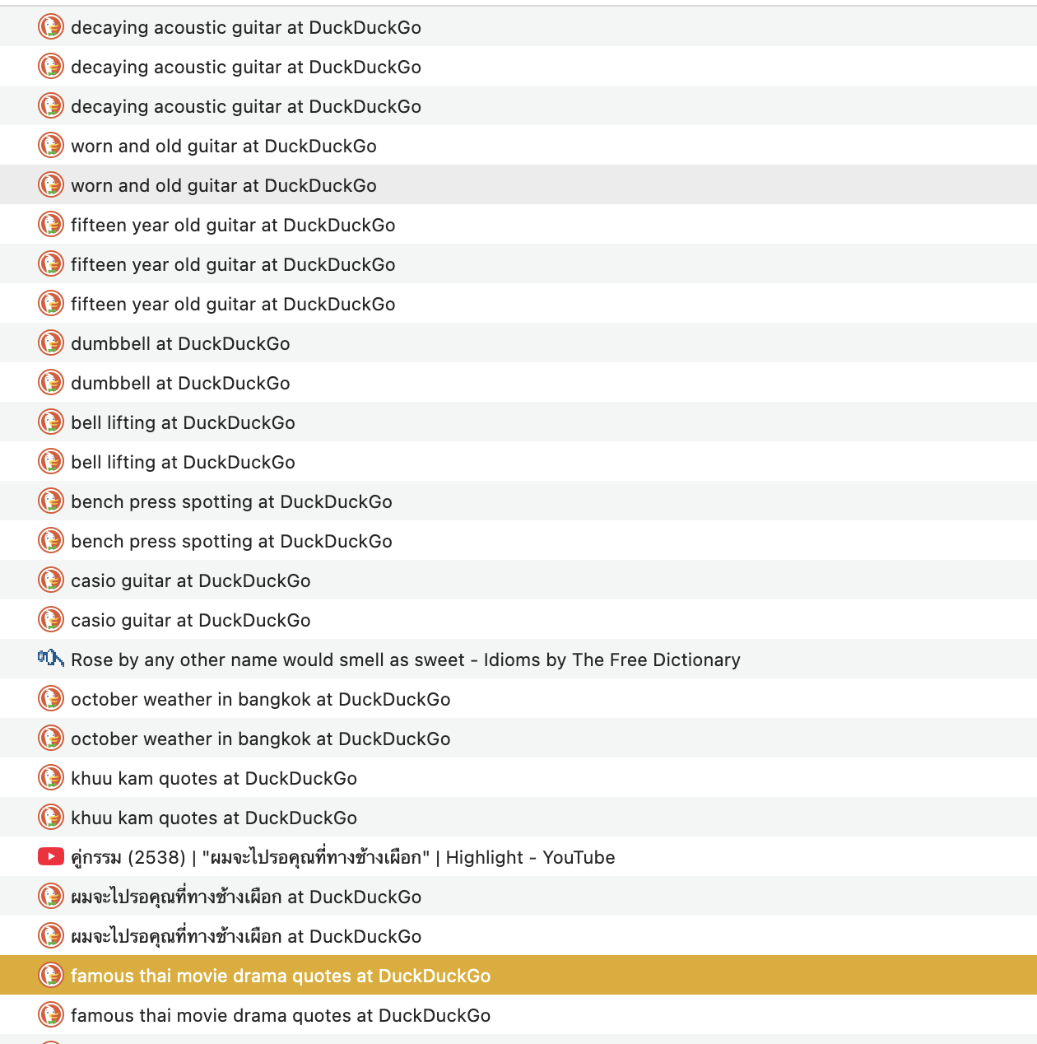The image size is (1037, 1044).
Task: Click DuckDuckGo icon of second casio guitar entry
Action: click(51, 620)
